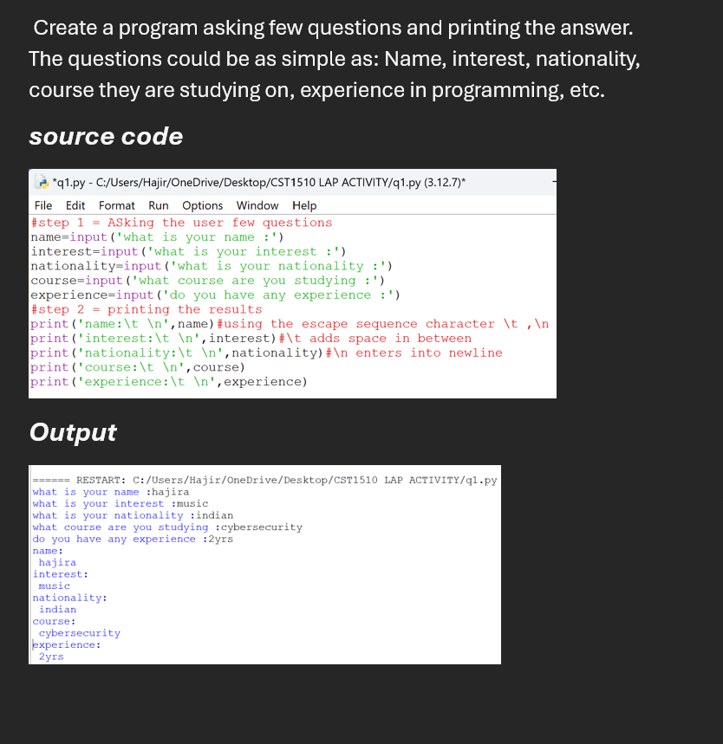Open the Help menu
723x744 pixels.
click(303, 205)
